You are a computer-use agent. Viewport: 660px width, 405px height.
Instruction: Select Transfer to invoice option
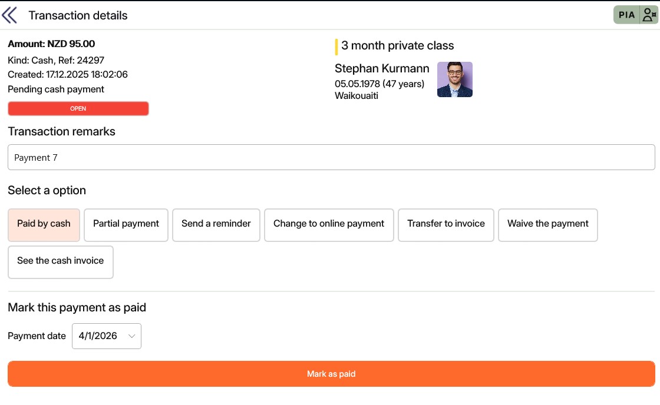pos(445,225)
